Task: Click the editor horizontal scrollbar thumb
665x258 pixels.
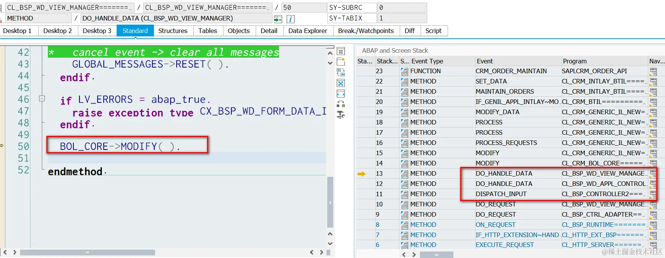Action: (x=87, y=252)
